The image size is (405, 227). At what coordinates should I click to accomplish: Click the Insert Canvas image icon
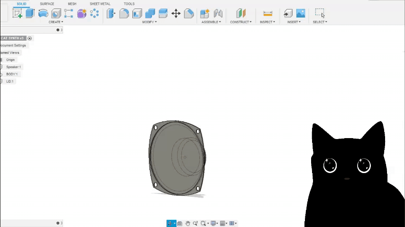tap(301, 13)
